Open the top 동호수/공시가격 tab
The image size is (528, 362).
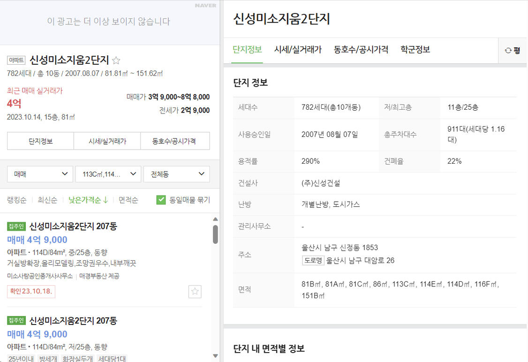click(361, 50)
